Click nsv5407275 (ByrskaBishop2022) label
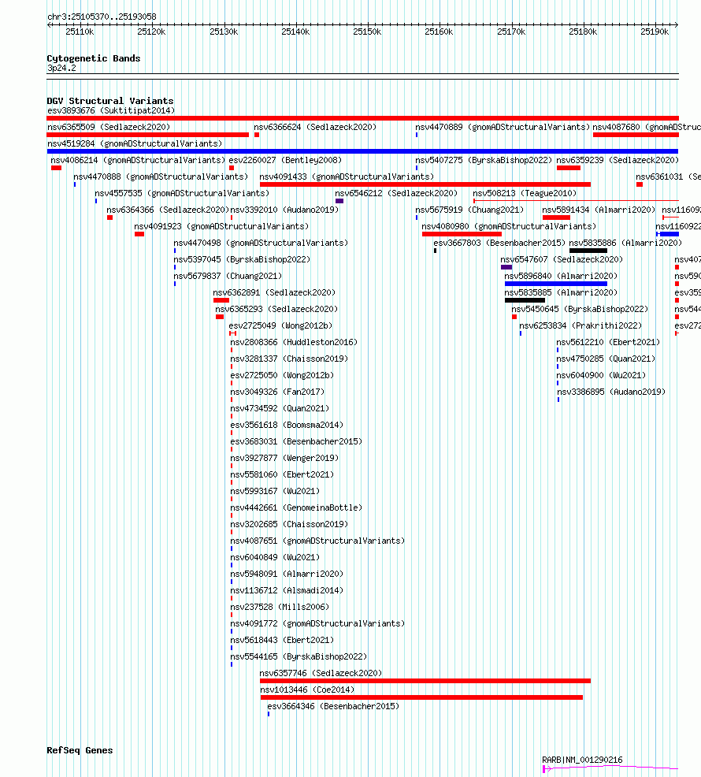Image resolution: width=701 pixels, height=777 pixels. tap(484, 160)
